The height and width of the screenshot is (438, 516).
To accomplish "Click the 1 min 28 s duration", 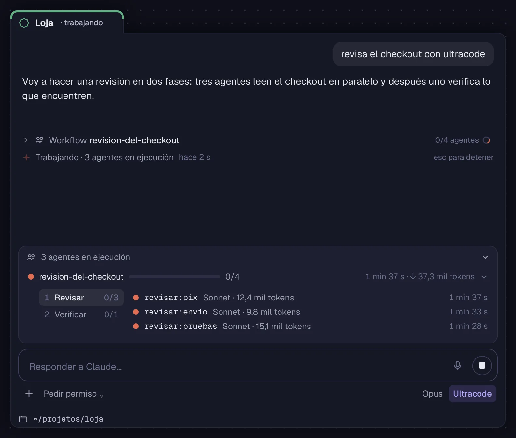I will pyautogui.click(x=468, y=326).
